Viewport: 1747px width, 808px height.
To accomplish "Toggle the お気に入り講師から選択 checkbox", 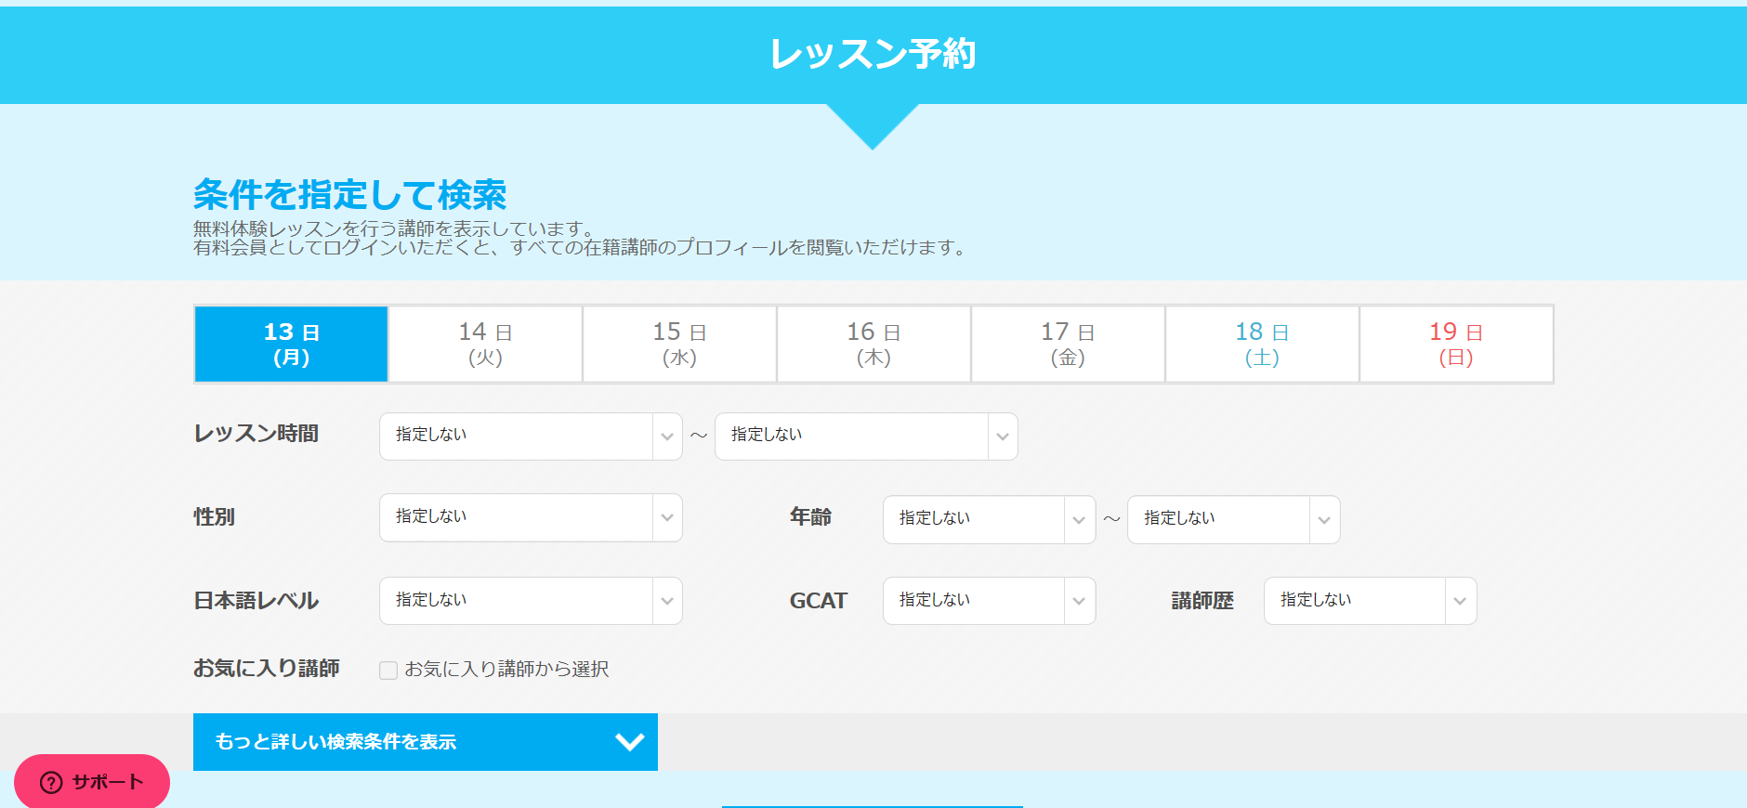I will click(388, 670).
